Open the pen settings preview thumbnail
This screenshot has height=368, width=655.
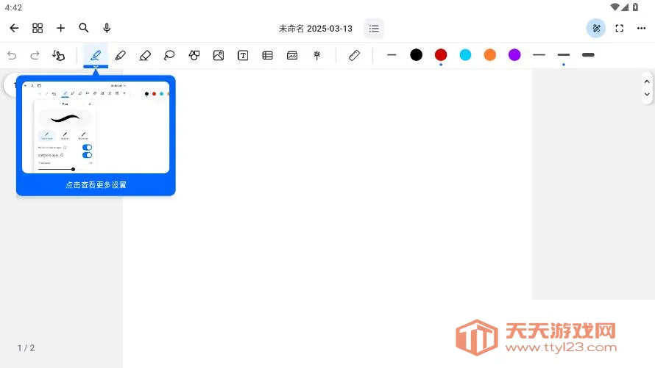click(96, 127)
